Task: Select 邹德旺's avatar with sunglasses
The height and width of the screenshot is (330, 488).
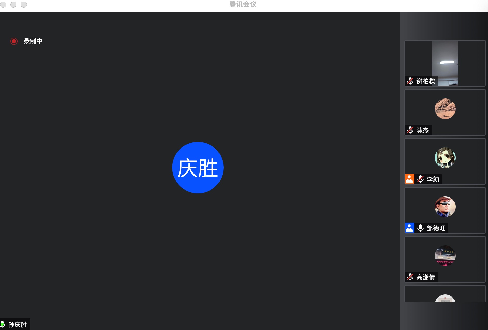Action: coord(445,207)
